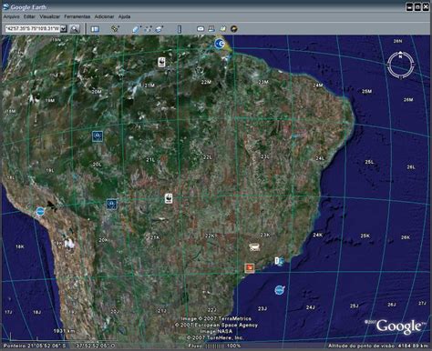This screenshot has height=351, width=432.
Task: Select the Add Placemark pushpin tool
Action: tap(115, 29)
